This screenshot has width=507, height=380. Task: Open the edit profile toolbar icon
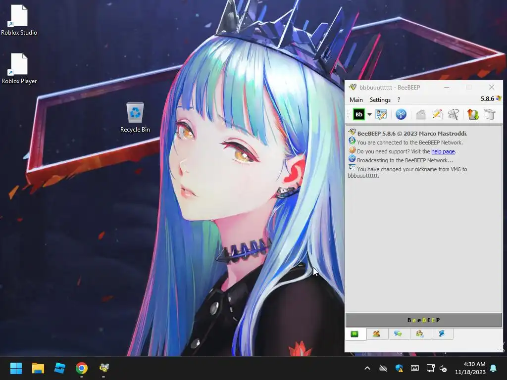pyautogui.click(x=381, y=114)
